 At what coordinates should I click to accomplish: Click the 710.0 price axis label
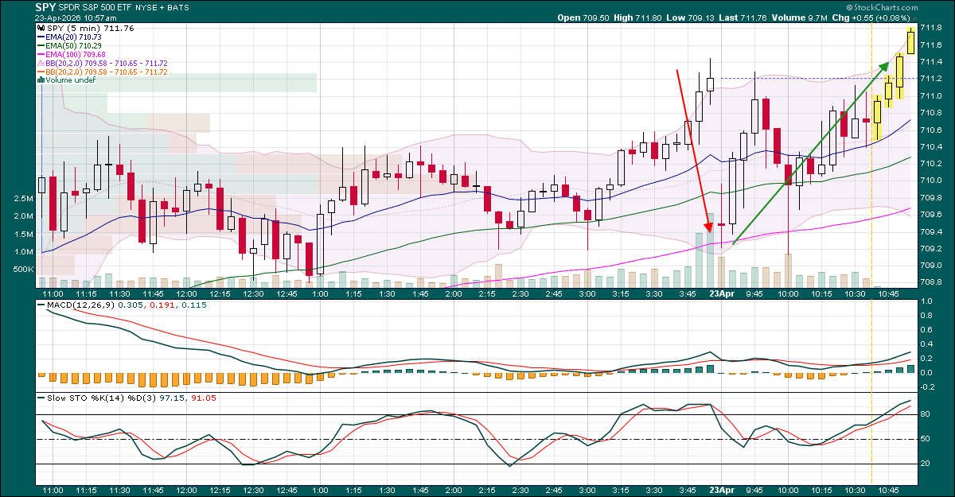(x=931, y=181)
